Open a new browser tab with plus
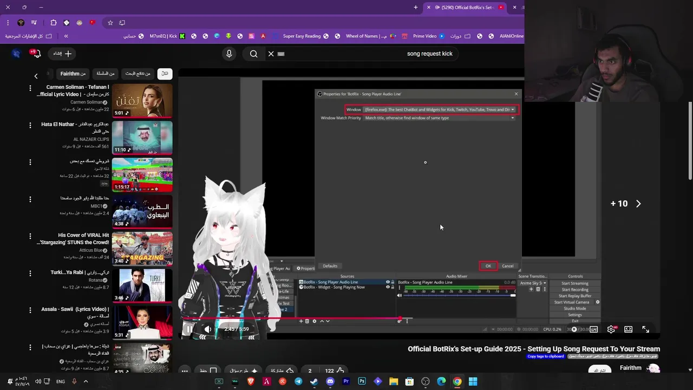 pyautogui.click(x=416, y=8)
